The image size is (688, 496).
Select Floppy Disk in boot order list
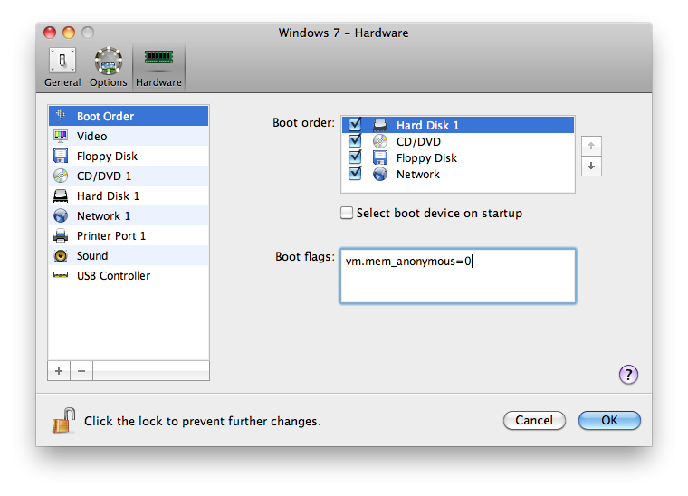[x=458, y=157]
